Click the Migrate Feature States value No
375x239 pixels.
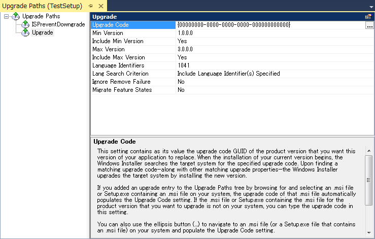coord(181,90)
